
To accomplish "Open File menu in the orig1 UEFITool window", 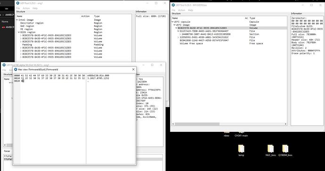I will point(18,8).
